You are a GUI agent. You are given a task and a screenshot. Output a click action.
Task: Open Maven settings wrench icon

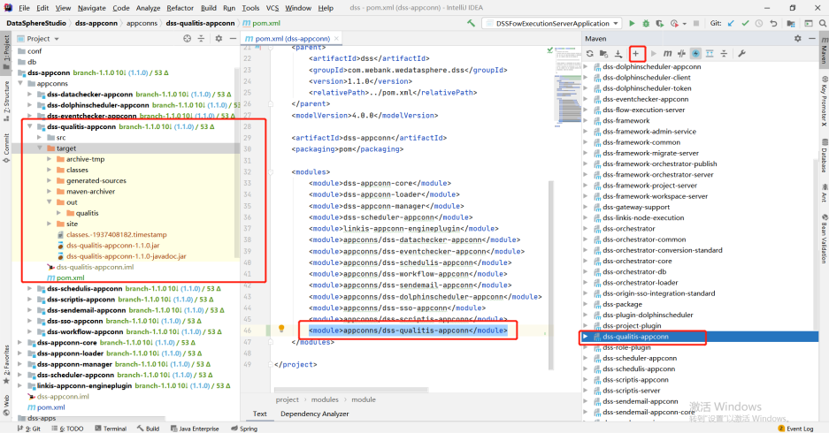[741, 54]
